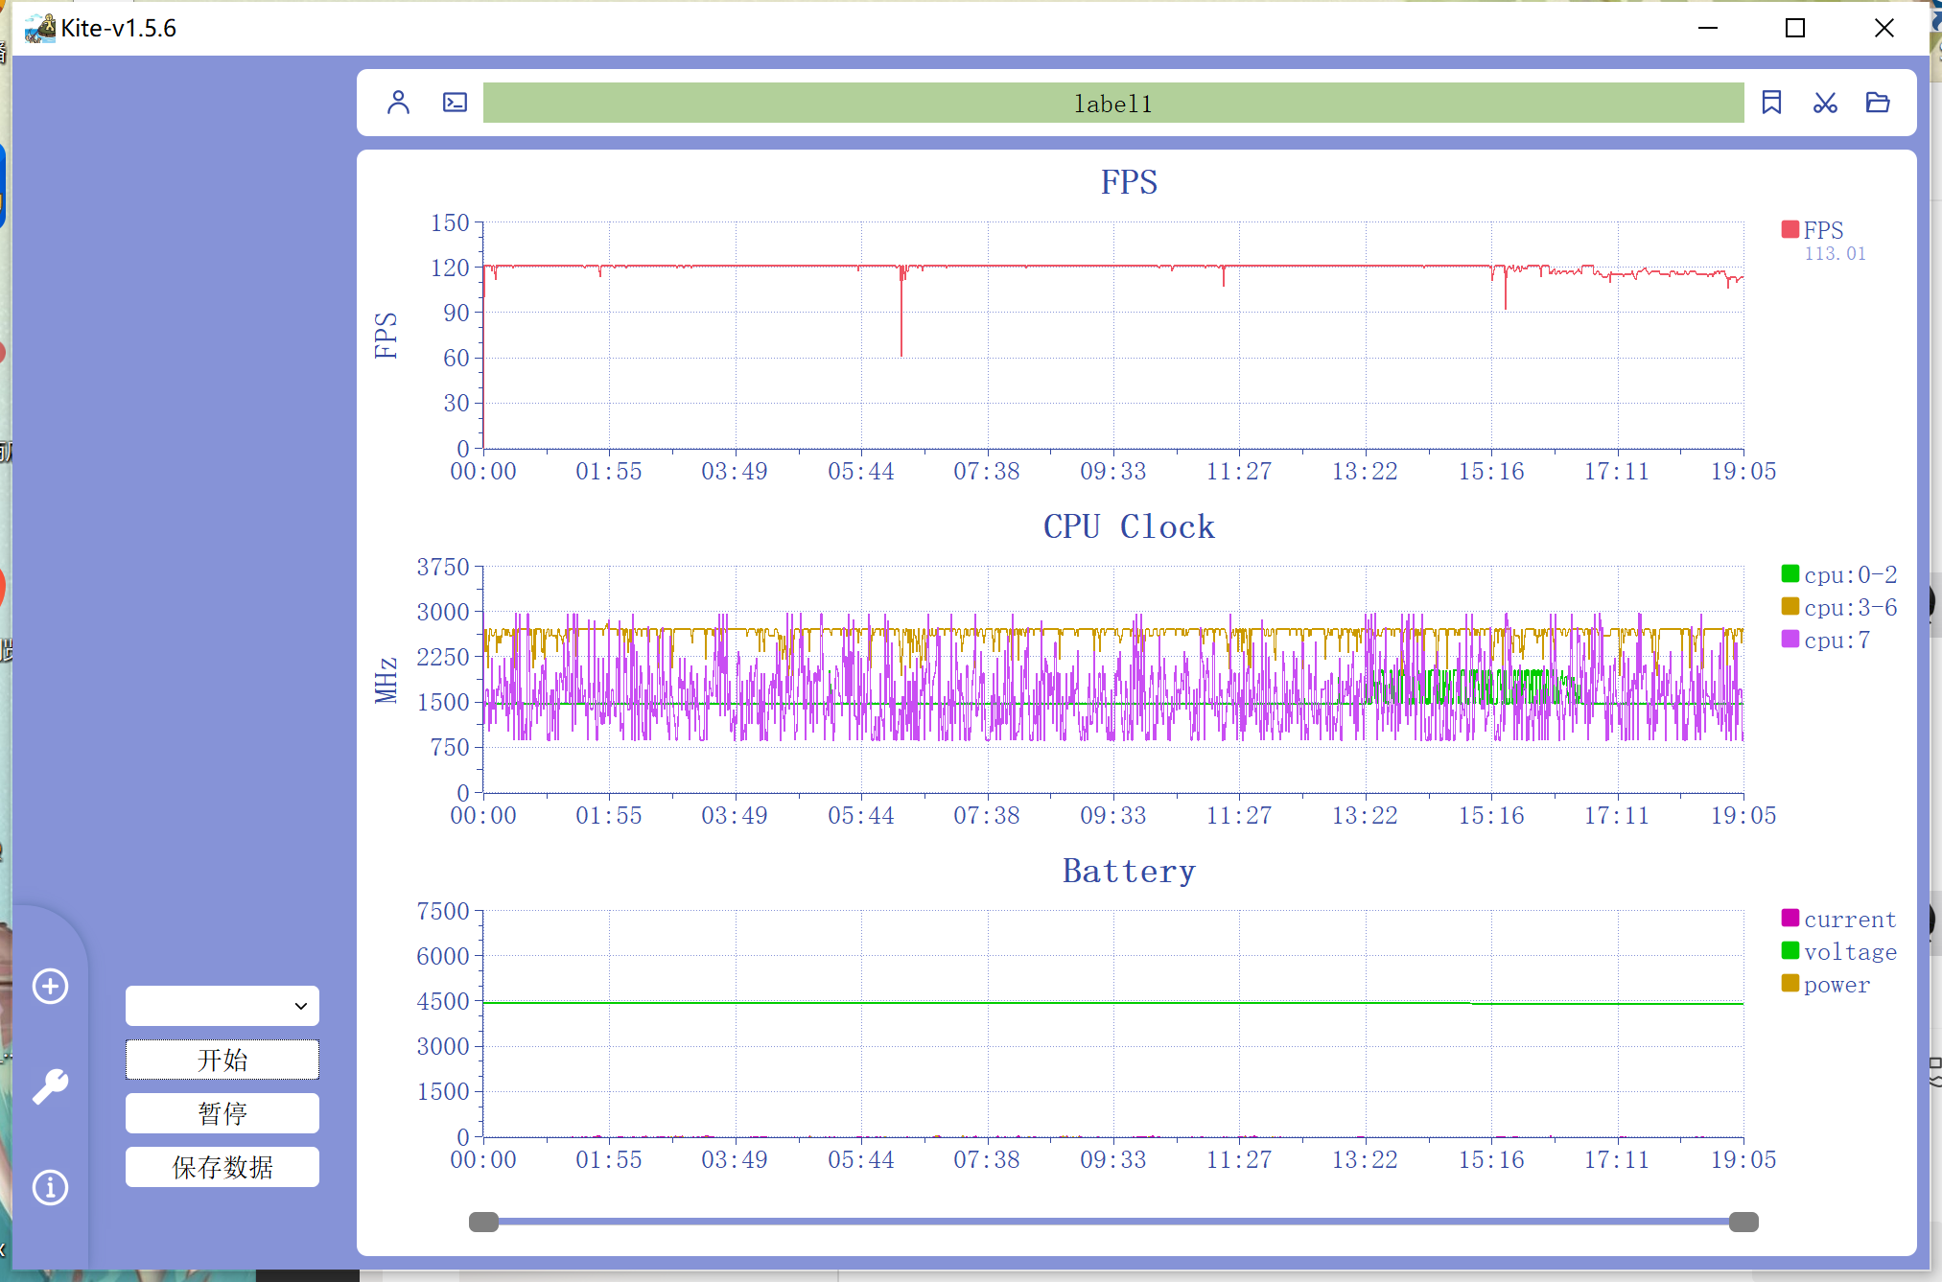Click the left handle of range slider

tap(483, 1222)
